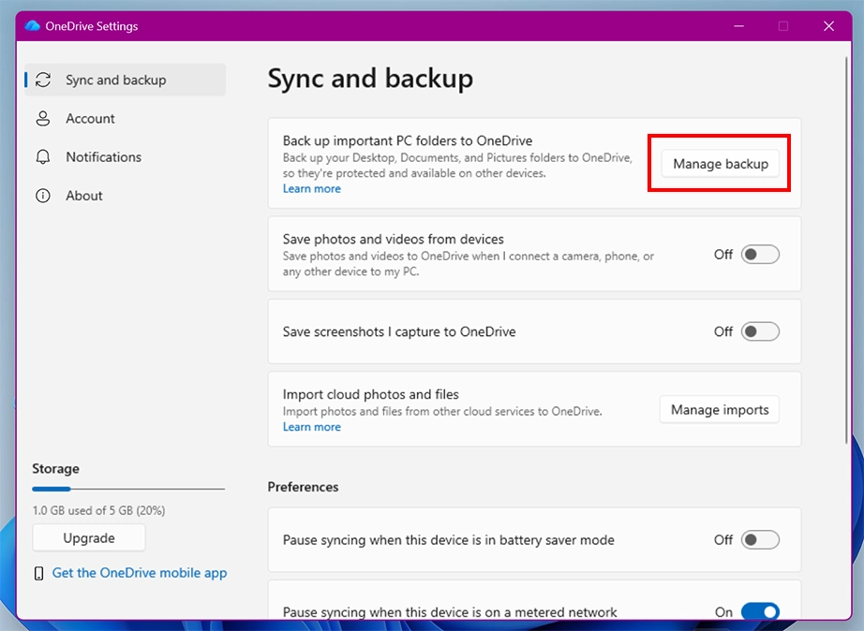Image resolution: width=864 pixels, height=631 pixels.
Task: Disable pause syncing on metered network
Action: [x=760, y=611]
